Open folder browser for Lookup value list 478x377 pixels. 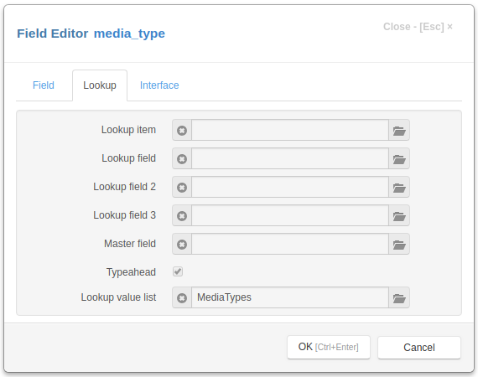(x=399, y=297)
